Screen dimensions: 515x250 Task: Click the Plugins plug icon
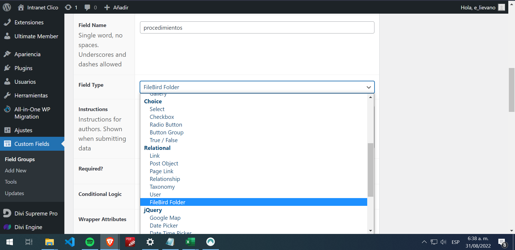pyautogui.click(x=8, y=68)
